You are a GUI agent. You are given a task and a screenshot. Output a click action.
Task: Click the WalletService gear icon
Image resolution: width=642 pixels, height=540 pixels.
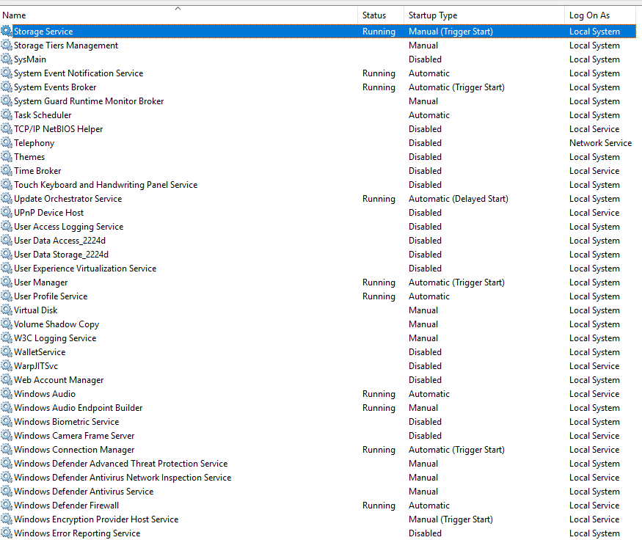click(x=7, y=351)
